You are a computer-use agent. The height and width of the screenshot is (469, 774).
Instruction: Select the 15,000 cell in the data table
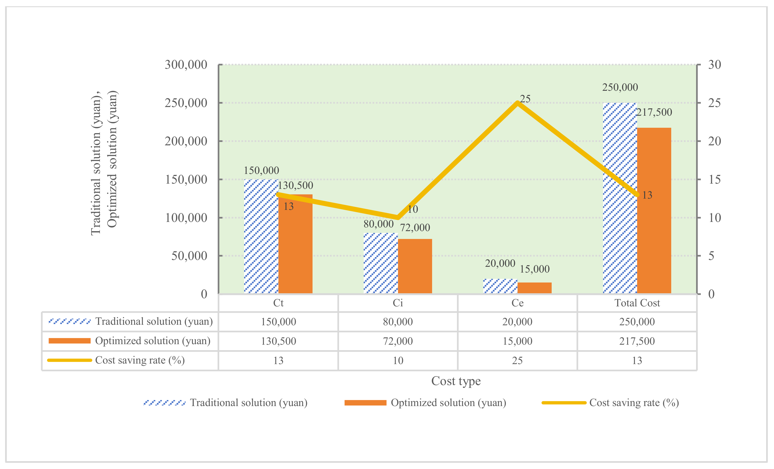(x=517, y=341)
